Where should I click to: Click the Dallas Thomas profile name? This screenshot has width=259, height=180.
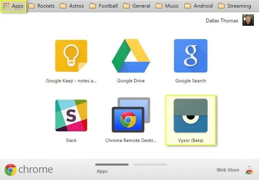(222, 21)
